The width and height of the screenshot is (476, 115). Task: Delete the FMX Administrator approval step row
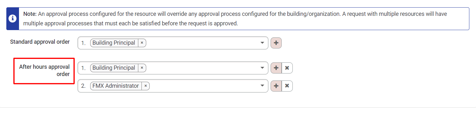pyautogui.click(x=287, y=86)
